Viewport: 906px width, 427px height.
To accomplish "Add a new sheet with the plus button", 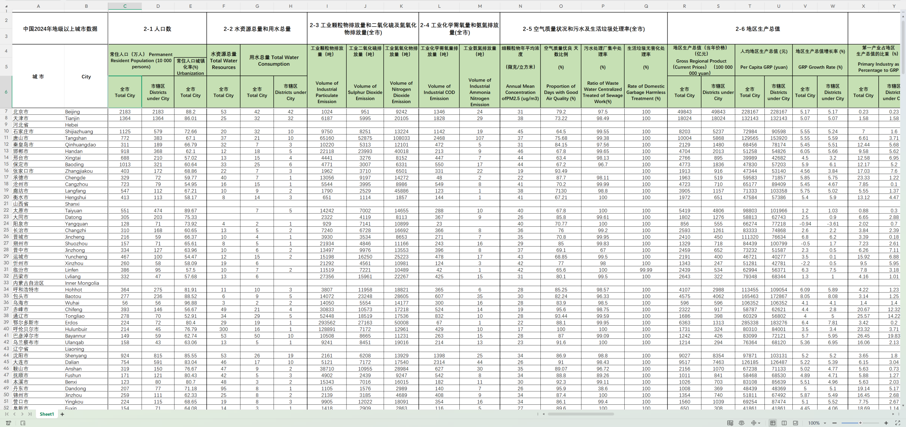I will click(62, 414).
